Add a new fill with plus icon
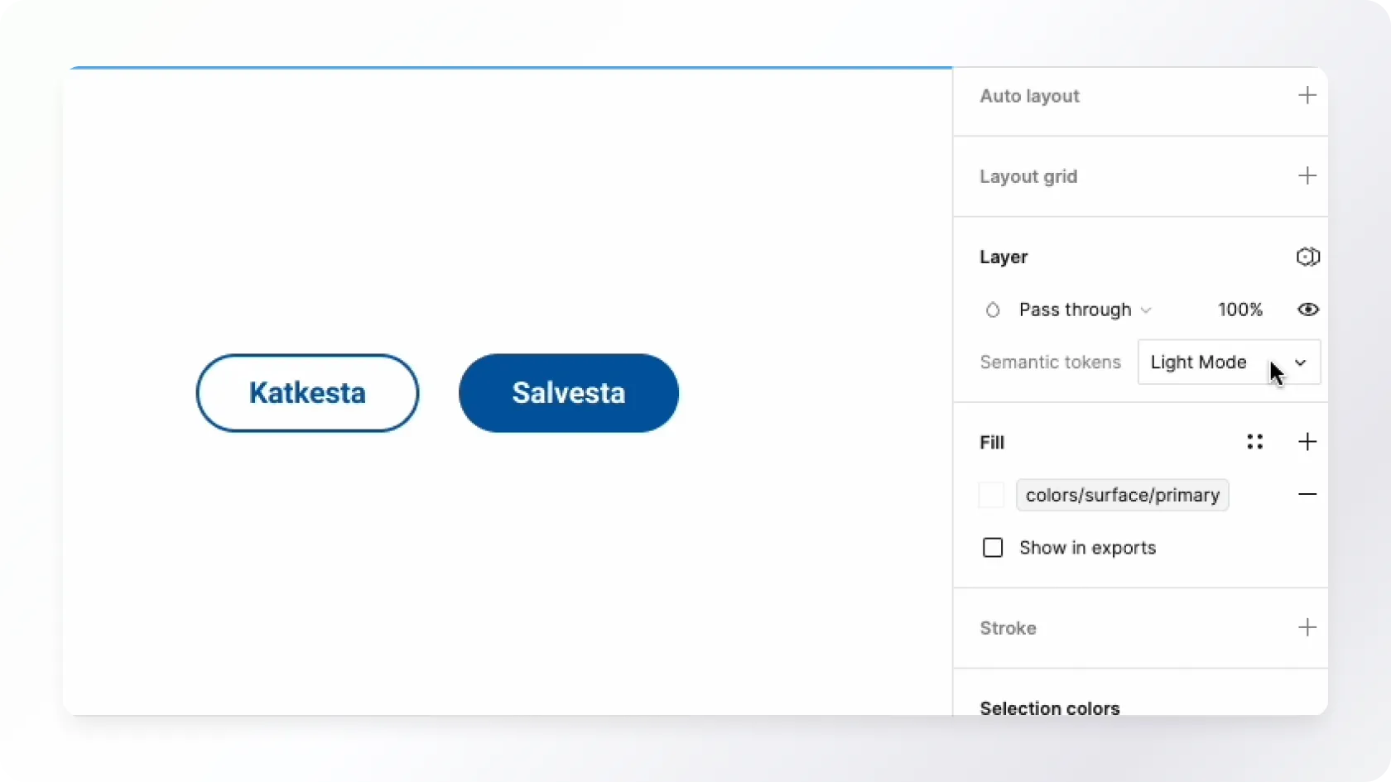 pos(1307,442)
